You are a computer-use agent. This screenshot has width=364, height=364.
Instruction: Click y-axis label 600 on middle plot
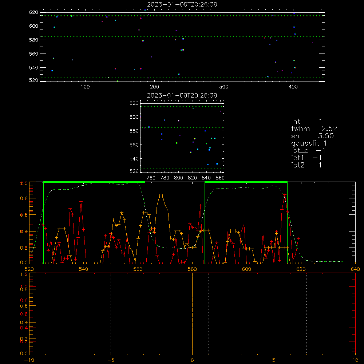(134, 117)
